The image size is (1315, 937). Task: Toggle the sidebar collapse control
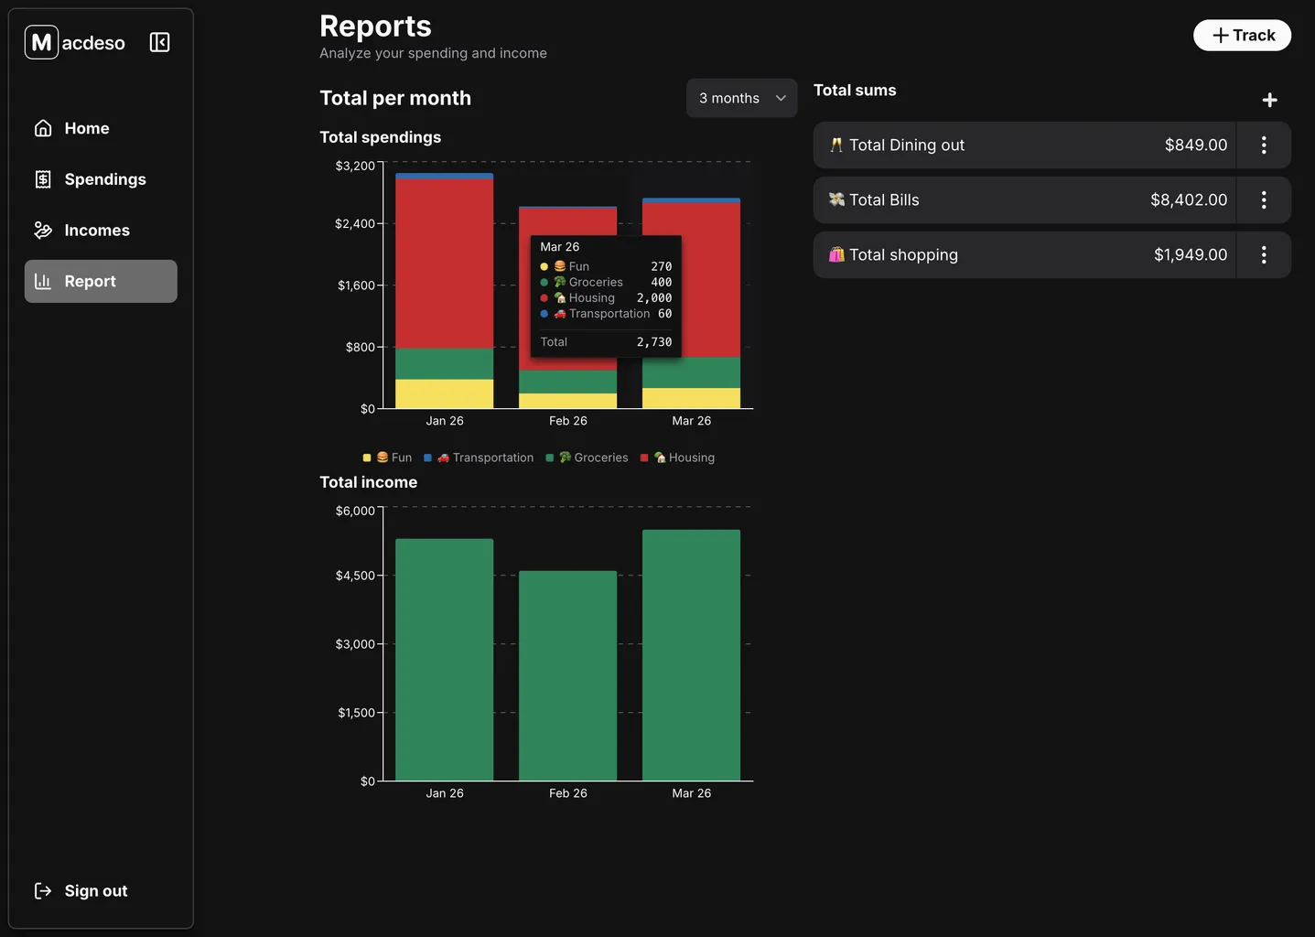coord(159,42)
